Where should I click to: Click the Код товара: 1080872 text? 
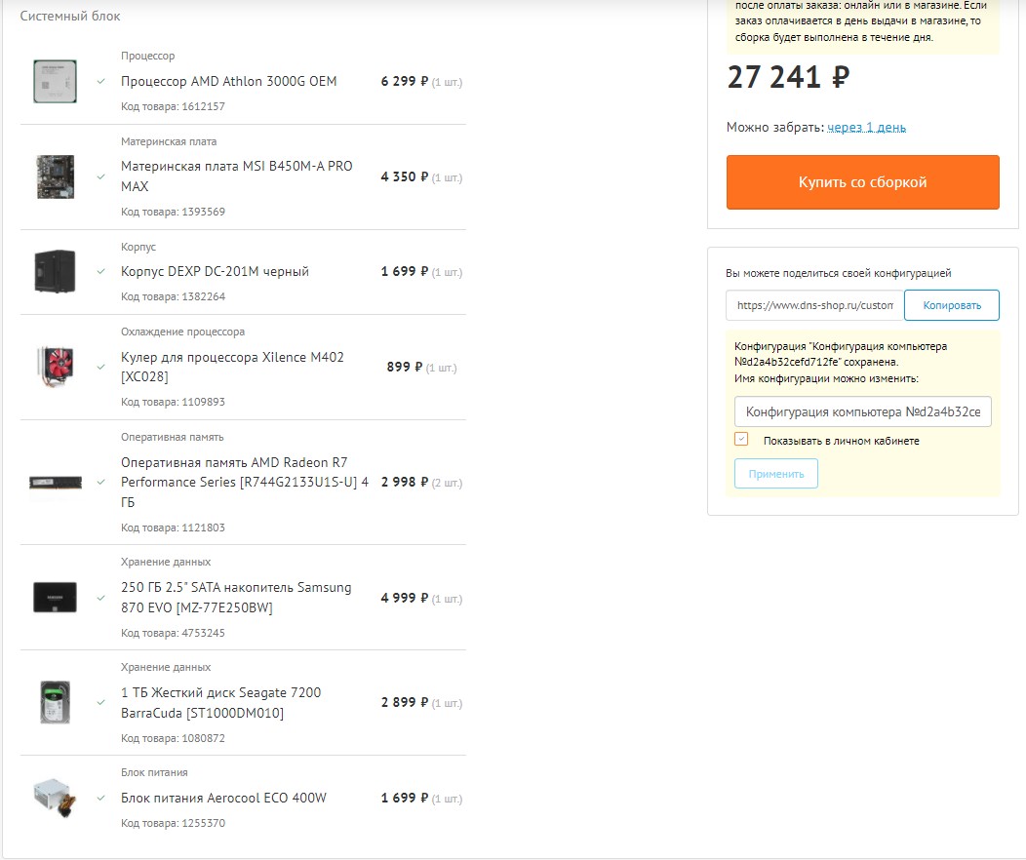click(x=173, y=738)
